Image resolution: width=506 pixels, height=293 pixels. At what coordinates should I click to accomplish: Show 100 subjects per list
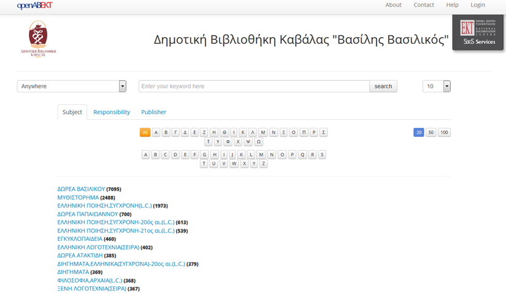pyautogui.click(x=444, y=132)
